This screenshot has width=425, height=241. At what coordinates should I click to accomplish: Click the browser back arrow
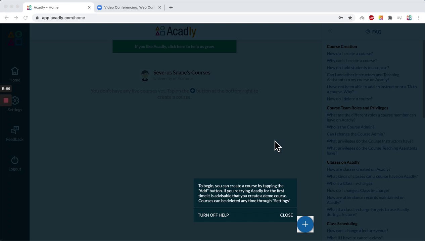pos(6,18)
